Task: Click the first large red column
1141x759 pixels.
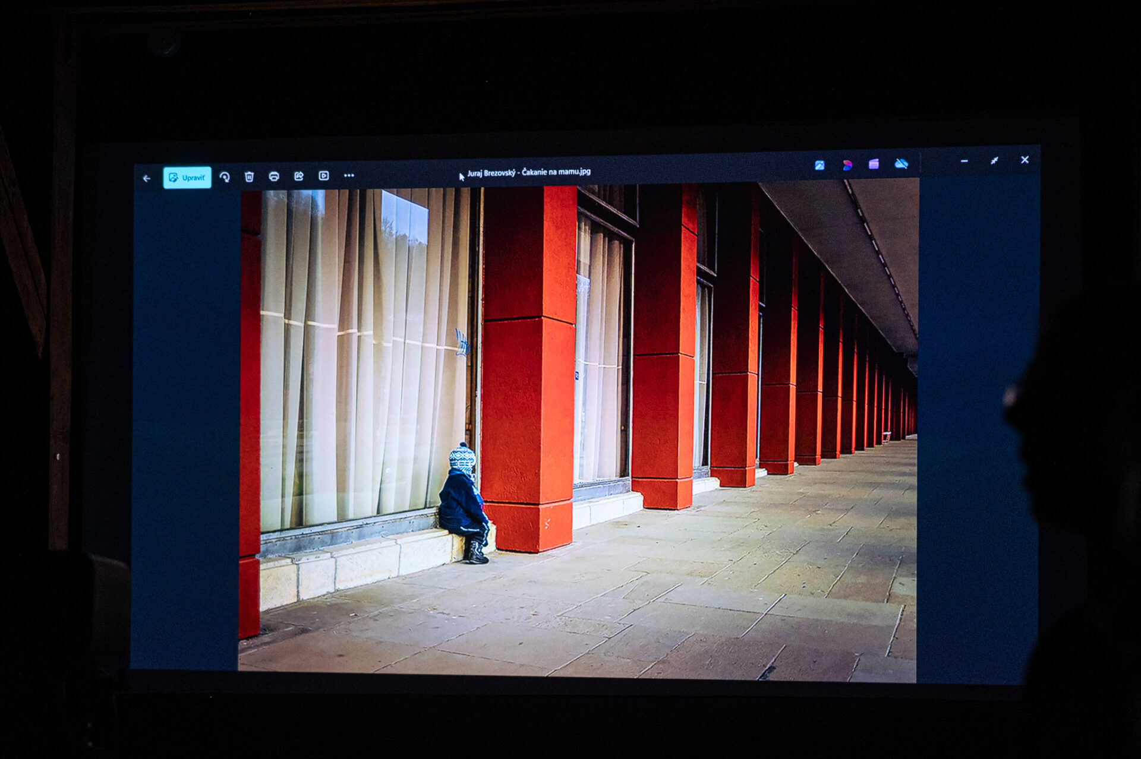Action: tap(528, 368)
